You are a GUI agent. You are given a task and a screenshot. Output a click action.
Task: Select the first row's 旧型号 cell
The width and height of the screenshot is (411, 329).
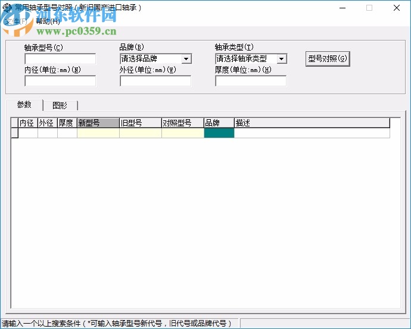point(141,133)
